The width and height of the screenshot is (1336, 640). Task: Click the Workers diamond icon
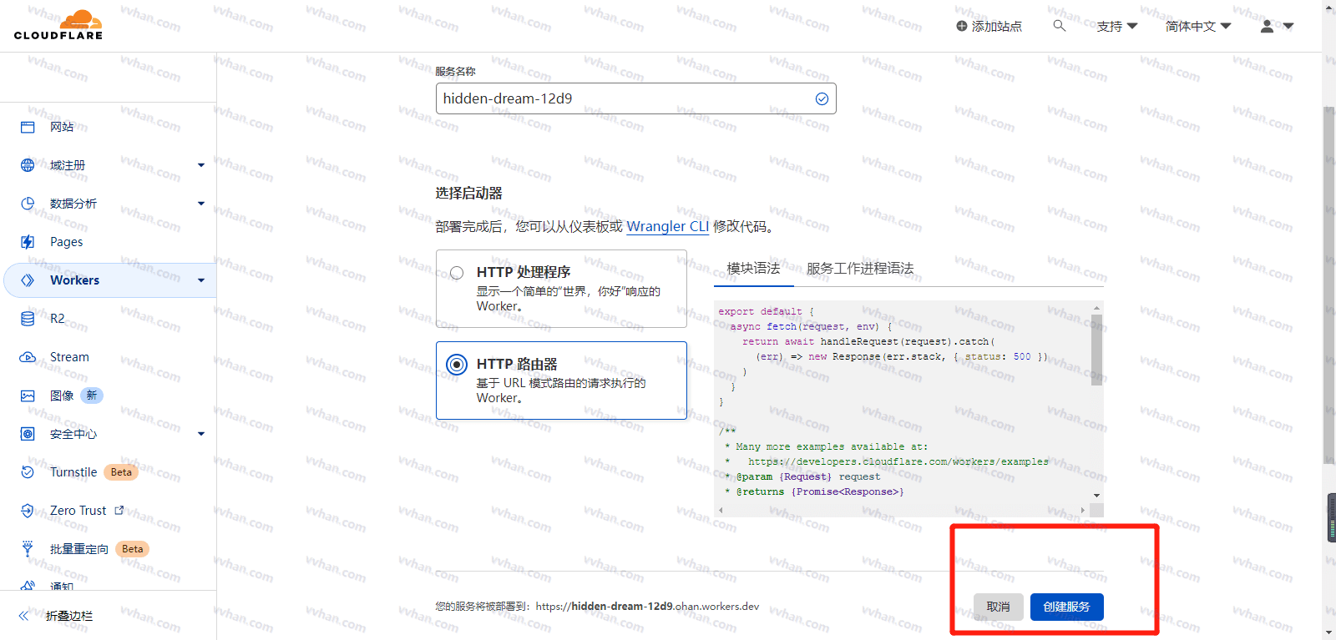coord(28,280)
